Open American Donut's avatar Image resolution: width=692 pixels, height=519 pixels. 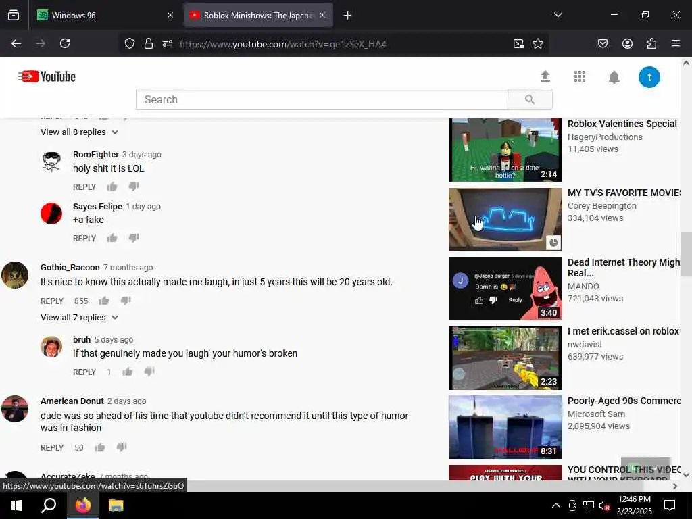tap(15, 409)
